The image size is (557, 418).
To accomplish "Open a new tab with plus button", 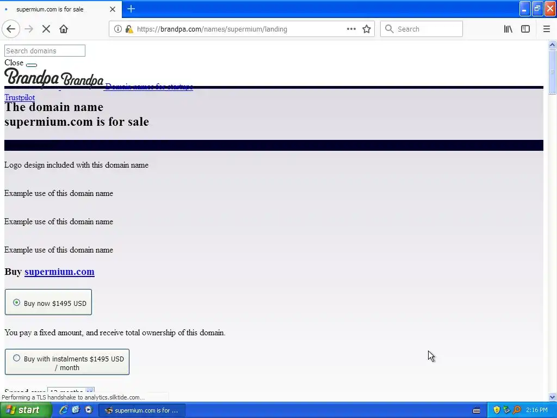I will [131, 9].
